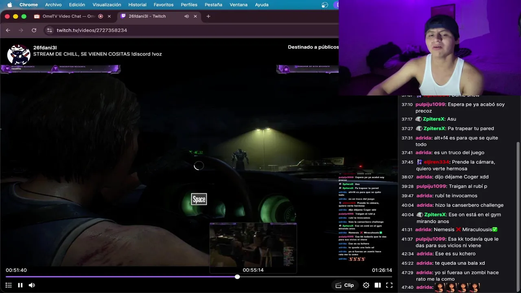Open the Historial menu
This screenshot has height=293, width=521.
(137, 4)
